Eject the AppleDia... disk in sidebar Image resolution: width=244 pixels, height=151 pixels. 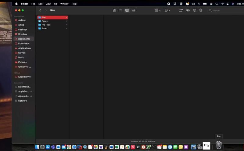[31, 92]
